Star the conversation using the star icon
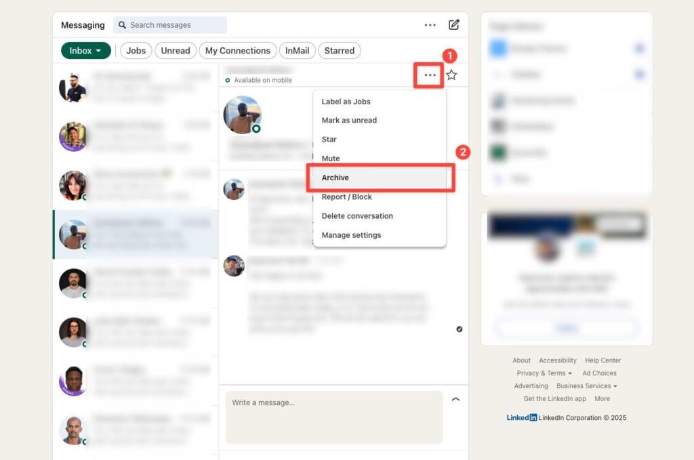The height and width of the screenshot is (460, 694). 451,75
